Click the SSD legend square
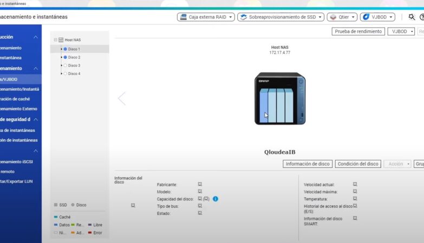Image resolution: width=424 pixels, height=243 pixels. coord(56,205)
